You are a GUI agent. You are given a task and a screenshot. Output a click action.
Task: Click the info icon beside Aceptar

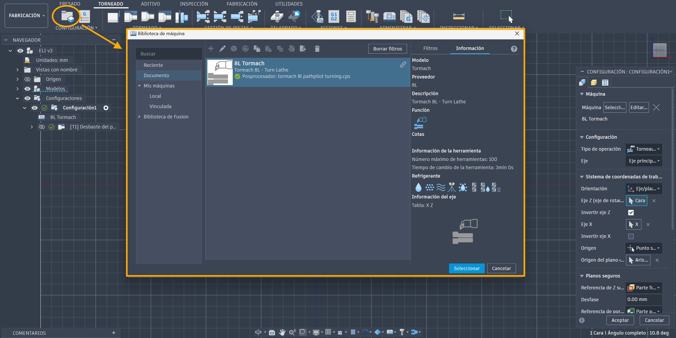(582, 320)
